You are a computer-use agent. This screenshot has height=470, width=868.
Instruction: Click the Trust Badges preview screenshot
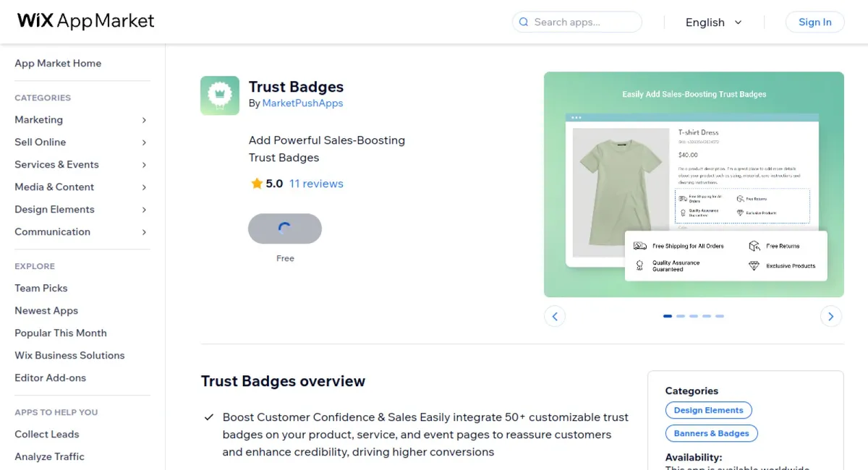pos(694,184)
